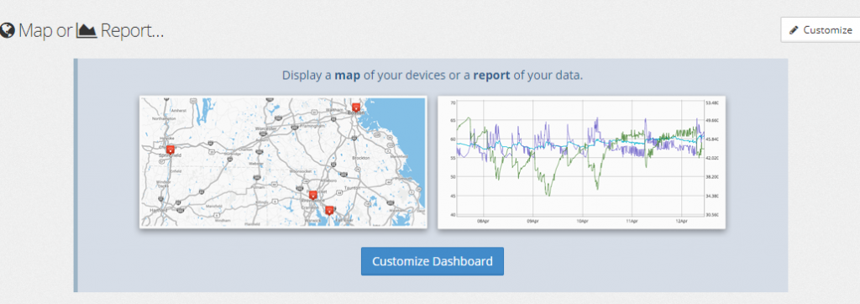Open Customize in the top right
The height and width of the screenshot is (304, 860).
pos(821,30)
